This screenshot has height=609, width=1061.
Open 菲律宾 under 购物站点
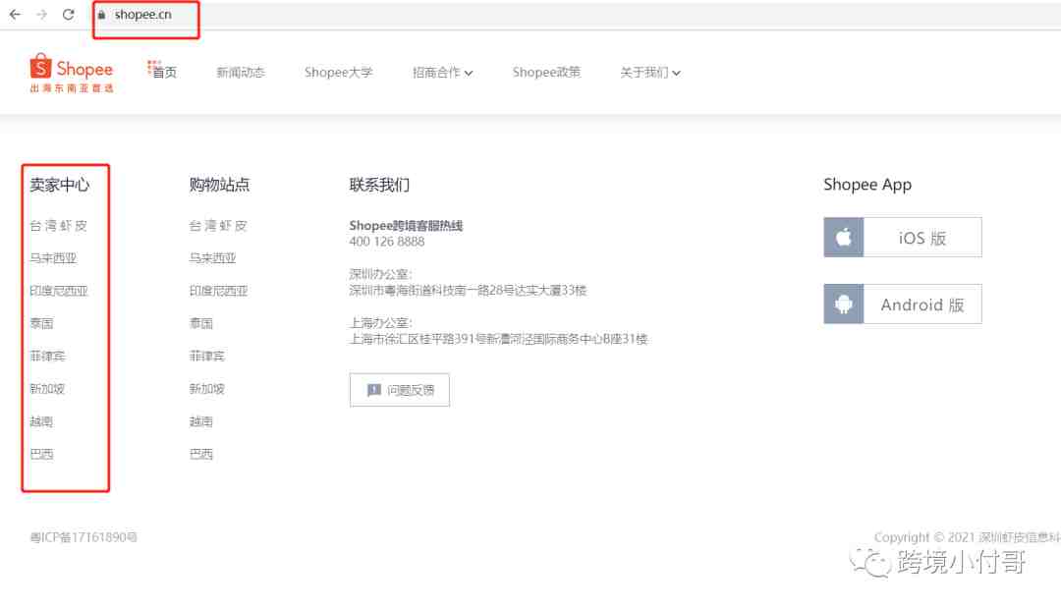(207, 356)
